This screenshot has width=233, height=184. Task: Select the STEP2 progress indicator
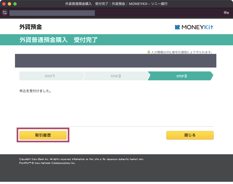coord(116,76)
